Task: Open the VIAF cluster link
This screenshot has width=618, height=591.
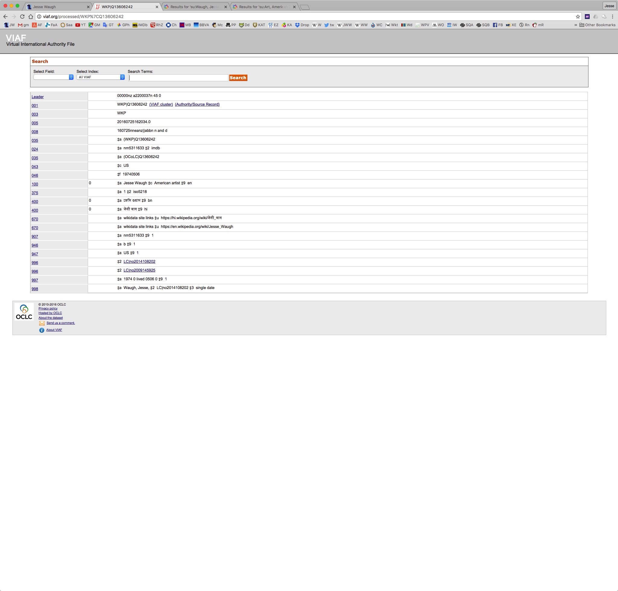Action: [161, 104]
